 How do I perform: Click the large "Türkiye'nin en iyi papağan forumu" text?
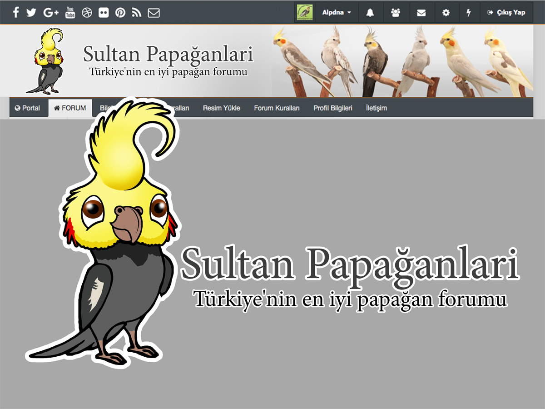point(350,299)
